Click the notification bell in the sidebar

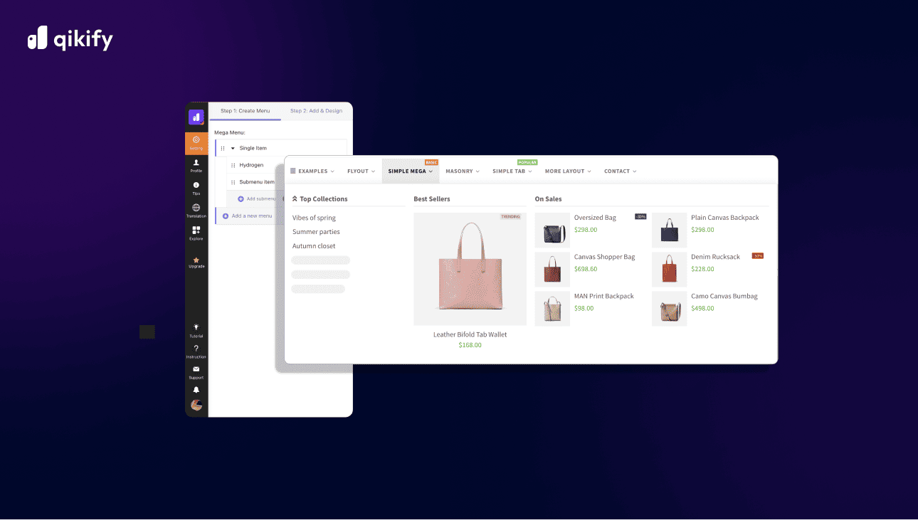[196, 388]
